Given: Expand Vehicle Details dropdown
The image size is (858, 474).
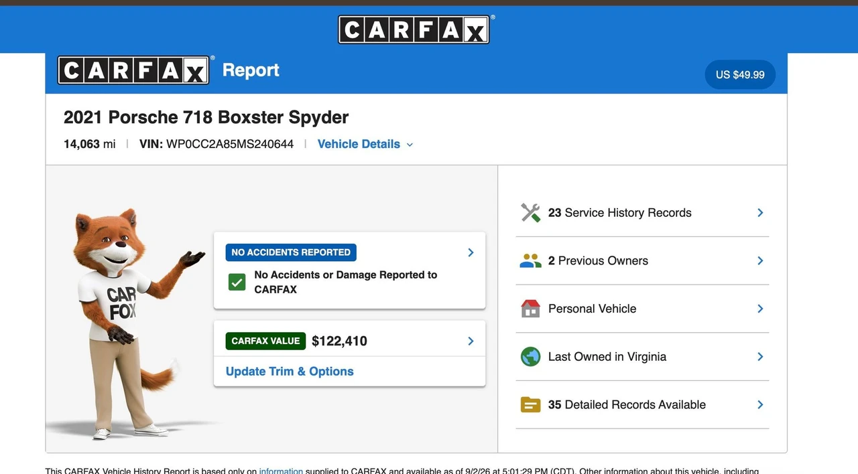Looking at the screenshot, I should [365, 144].
